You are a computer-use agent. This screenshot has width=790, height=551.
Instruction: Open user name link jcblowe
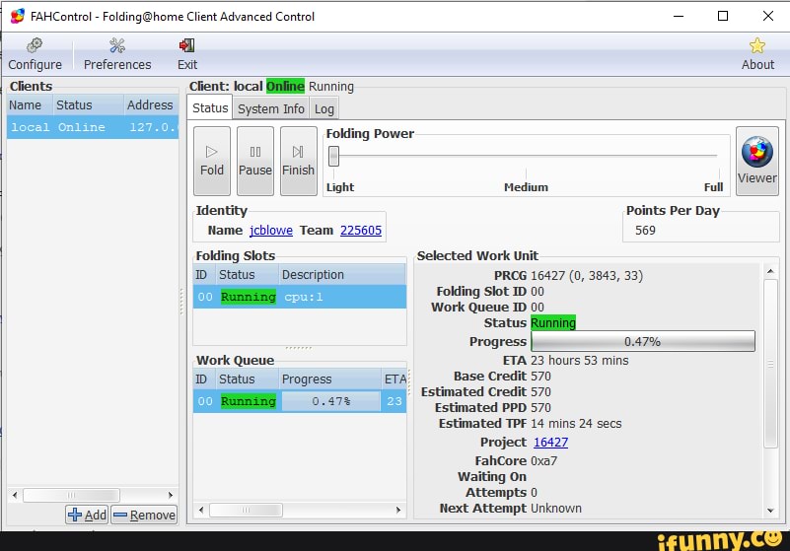click(x=271, y=231)
